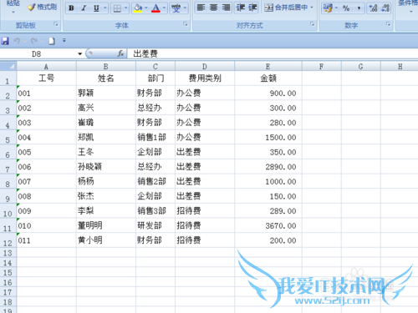Select cell containing 郭颖
The width and height of the screenshot is (418, 313).
(x=106, y=93)
